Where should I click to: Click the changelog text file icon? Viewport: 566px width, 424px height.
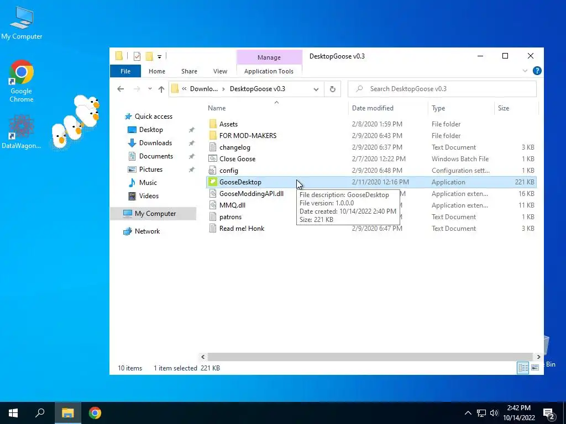pos(213,147)
